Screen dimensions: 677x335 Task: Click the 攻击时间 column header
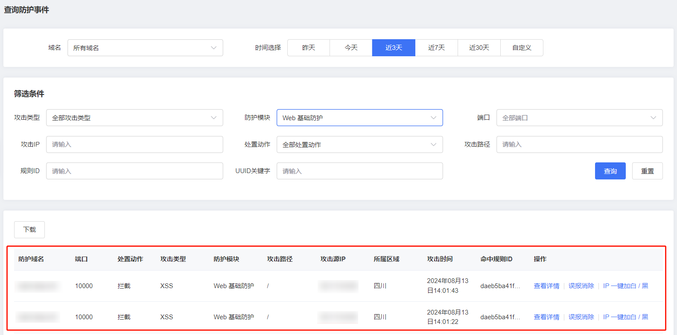pyautogui.click(x=440, y=259)
